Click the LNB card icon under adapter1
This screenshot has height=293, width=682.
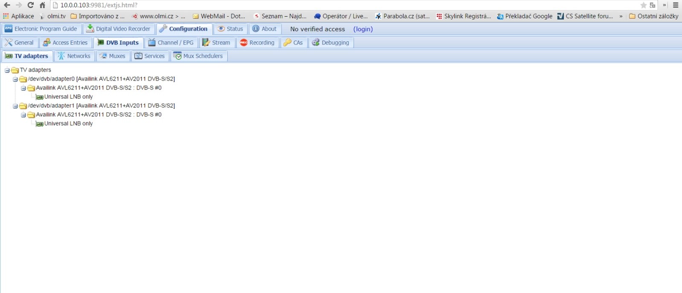(40, 124)
